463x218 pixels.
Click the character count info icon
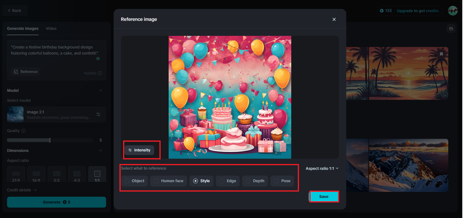click(x=100, y=73)
